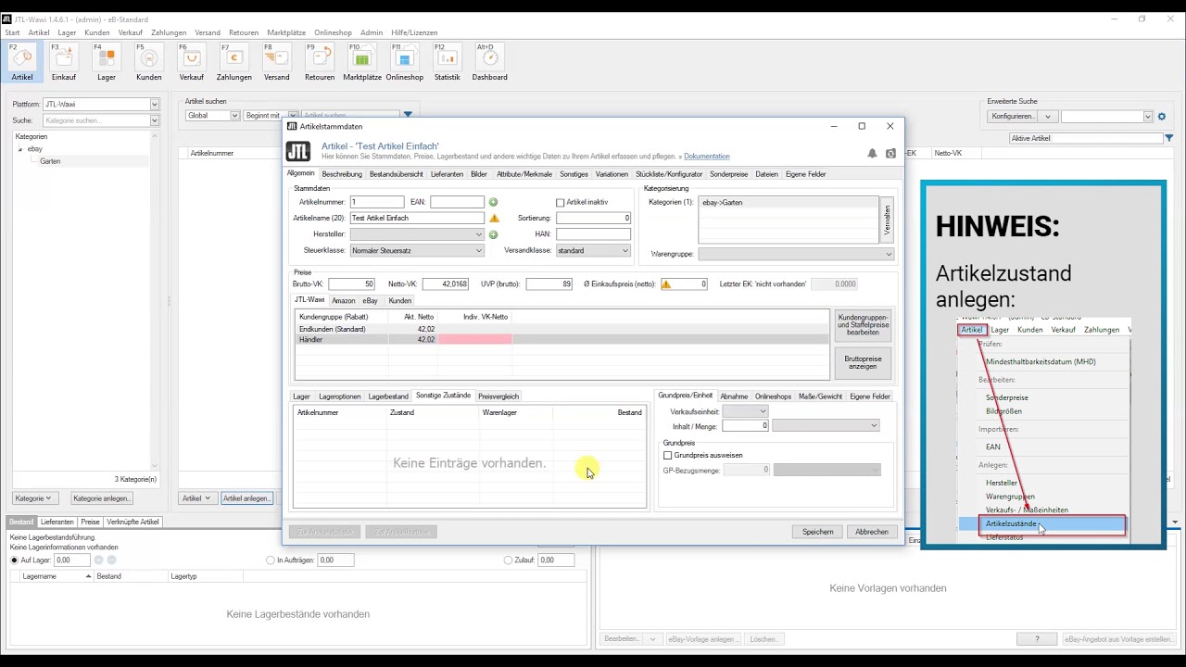Enable Grundpreis ausweisen checkbox
Viewport: 1186px width, 667px height.
coord(667,455)
